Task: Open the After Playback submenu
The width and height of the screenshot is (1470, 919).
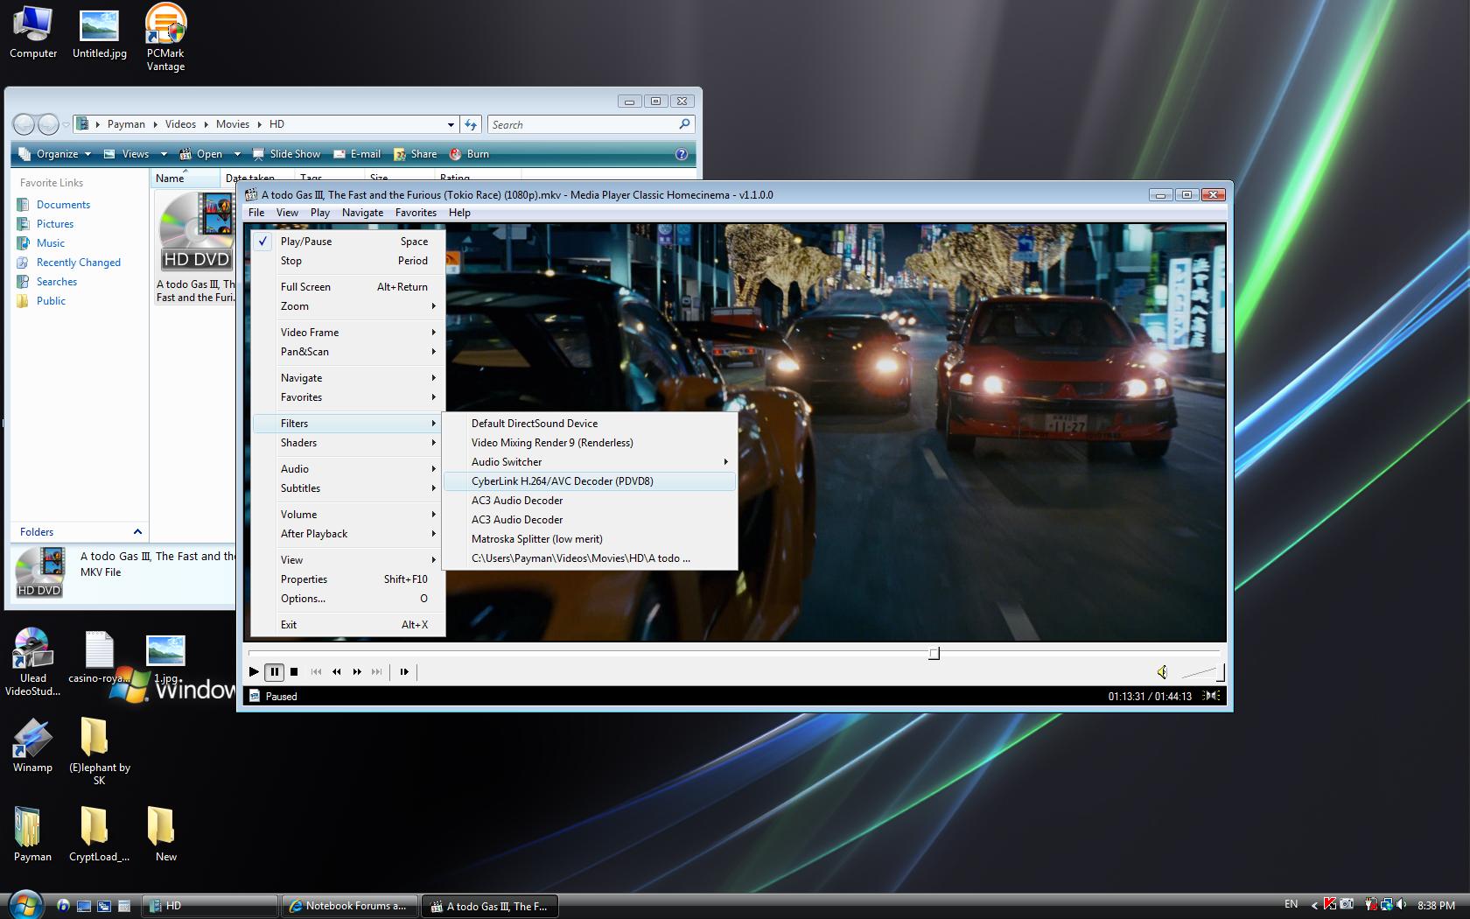Action: [x=348, y=534]
